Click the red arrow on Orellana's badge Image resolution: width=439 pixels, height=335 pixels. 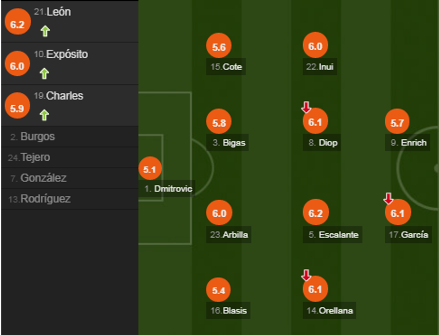click(x=306, y=275)
